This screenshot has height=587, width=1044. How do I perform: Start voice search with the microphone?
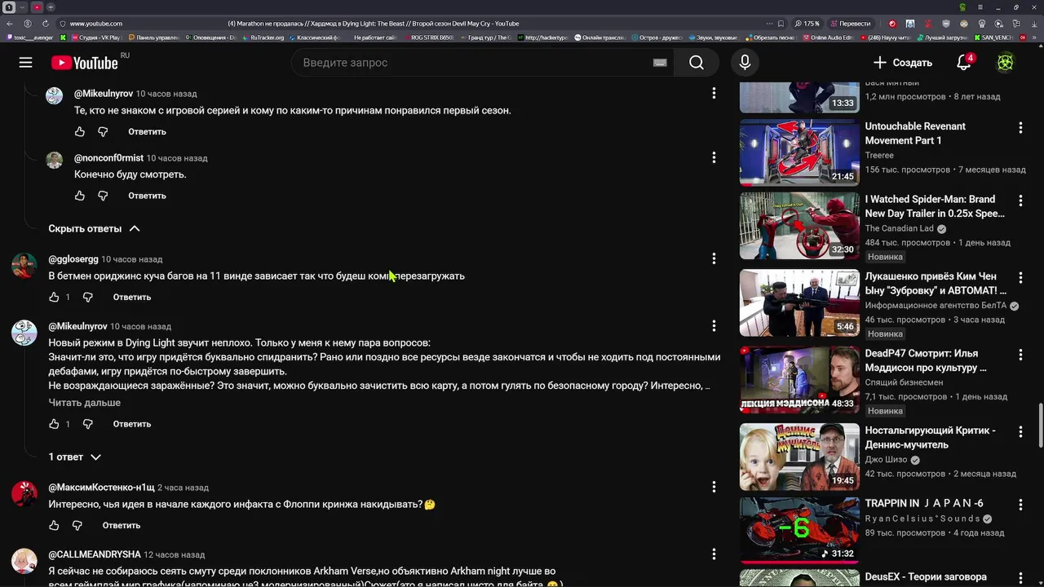(x=745, y=63)
